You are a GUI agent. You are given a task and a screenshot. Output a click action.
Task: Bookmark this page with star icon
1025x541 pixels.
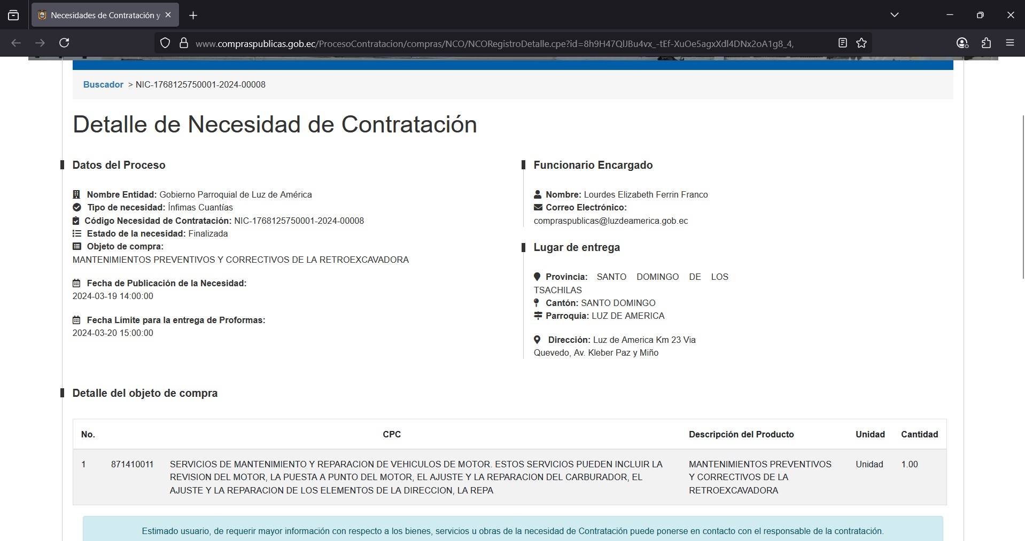pos(861,43)
